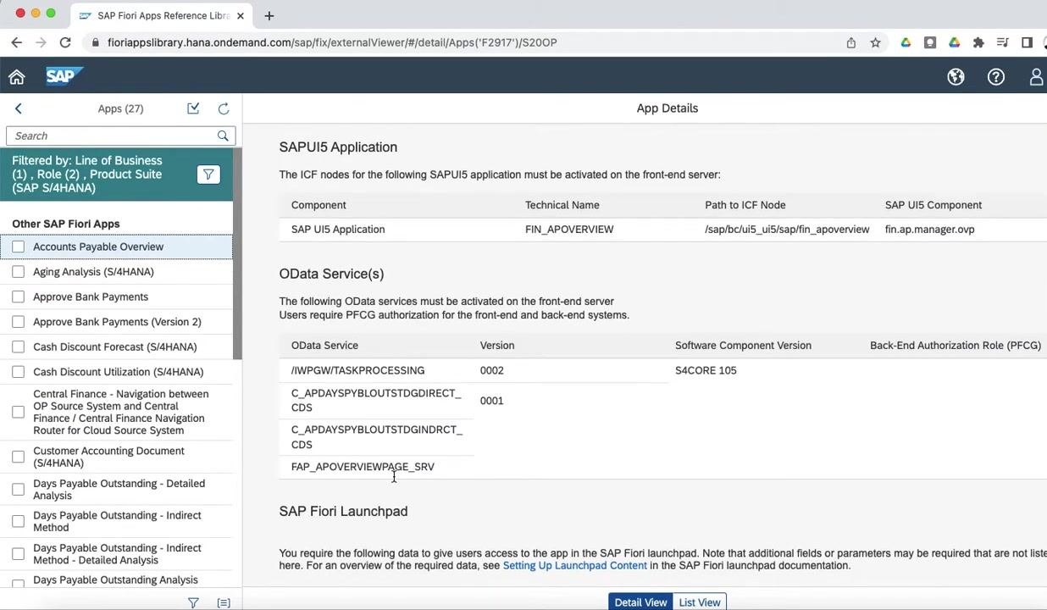
Task: Reload the browser page
Action: (x=65, y=42)
